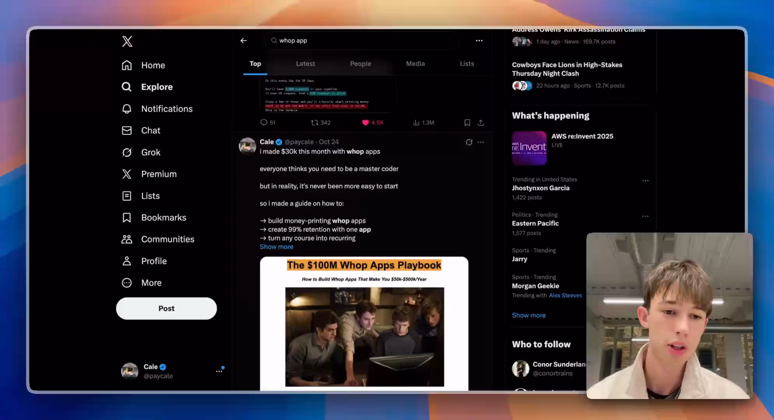Open search options three-dot menu
This screenshot has height=420, width=774.
(x=479, y=40)
